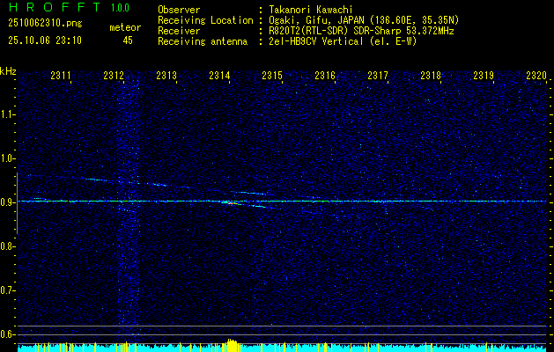Click the yellow burst in the bottom signal-level bar
The width and height of the screenshot is (554, 352).
[x=232, y=345]
